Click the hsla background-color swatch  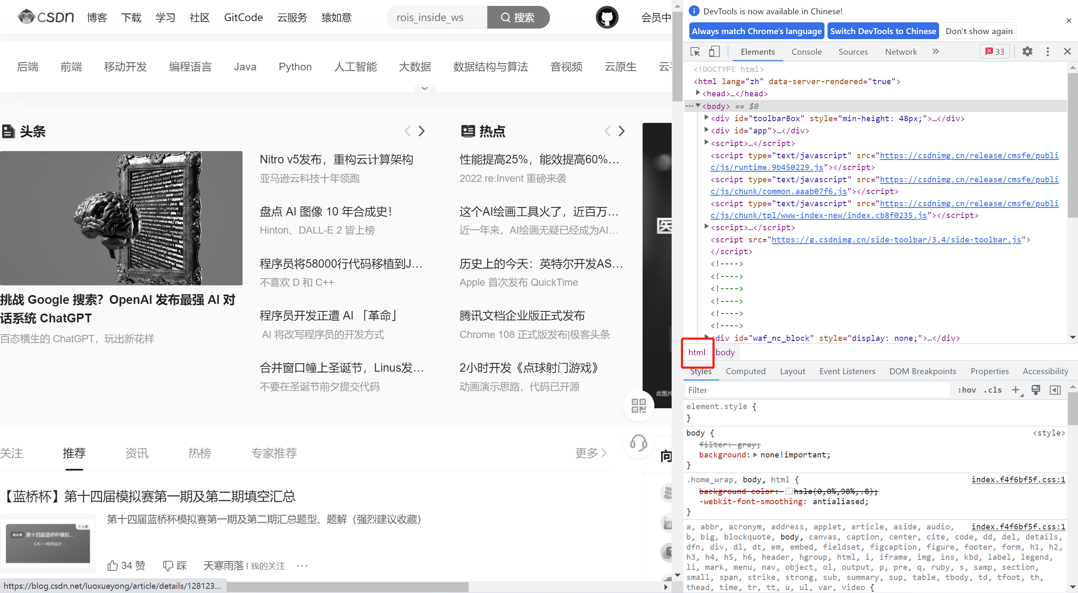click(x=789, y=491)
